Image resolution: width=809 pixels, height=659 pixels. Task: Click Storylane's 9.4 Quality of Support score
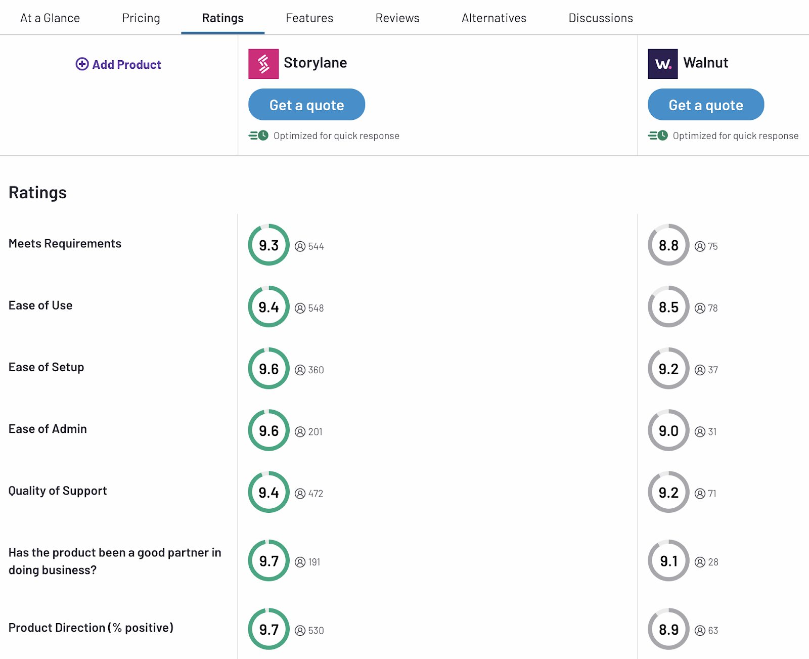[269, 492]
